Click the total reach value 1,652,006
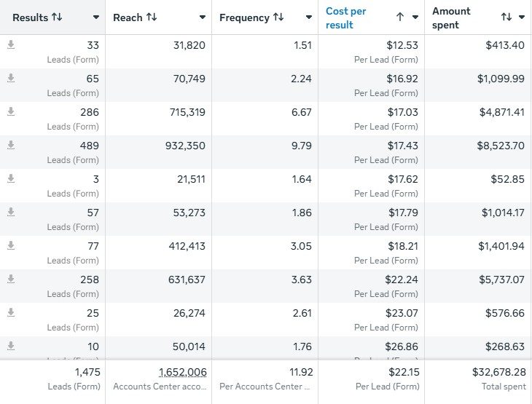 coord(182,372)
